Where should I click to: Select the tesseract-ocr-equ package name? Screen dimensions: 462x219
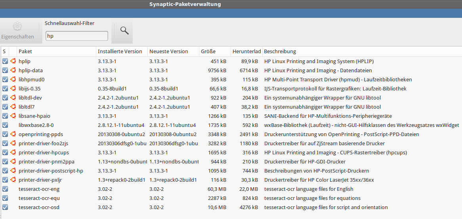click(x=39, y=198)
